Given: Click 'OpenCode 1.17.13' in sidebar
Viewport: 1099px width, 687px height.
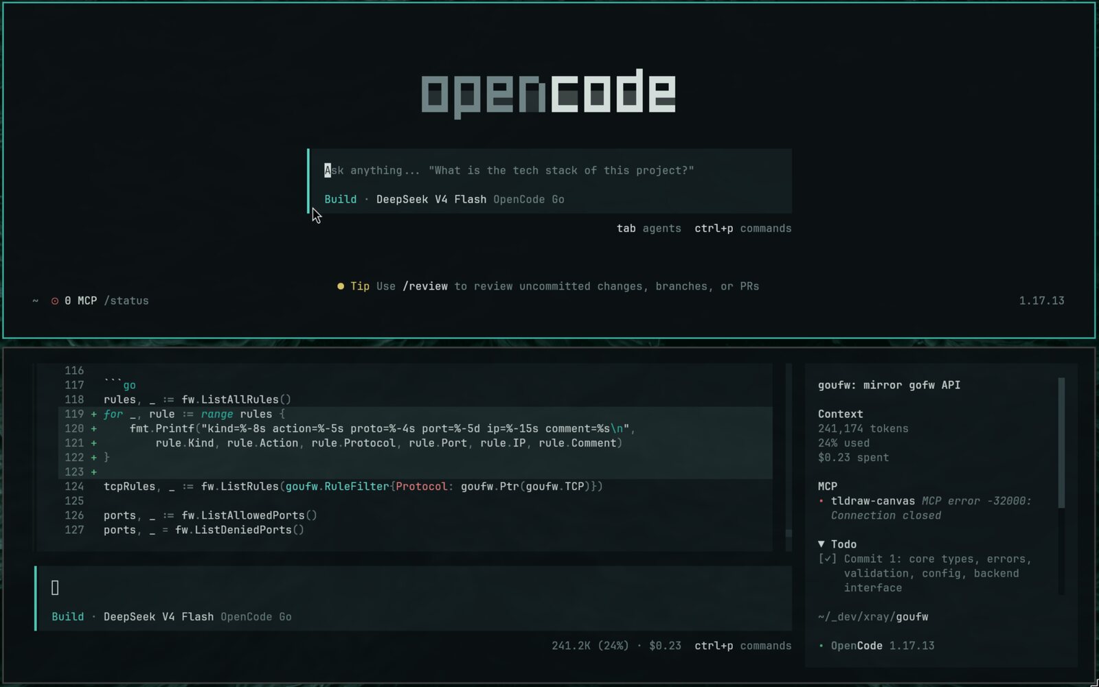Looking at the screenshot, I should point(883,645).
